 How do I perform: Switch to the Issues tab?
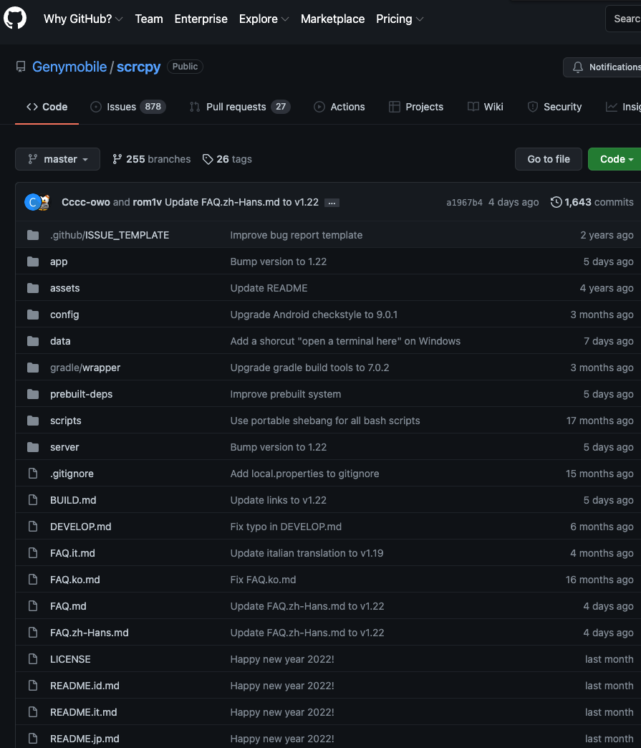point(127,107)
